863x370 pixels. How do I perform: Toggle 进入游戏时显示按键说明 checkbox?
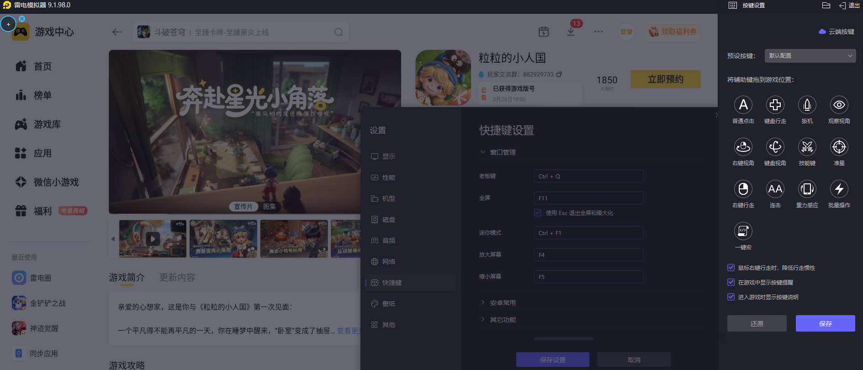point(731,297)
